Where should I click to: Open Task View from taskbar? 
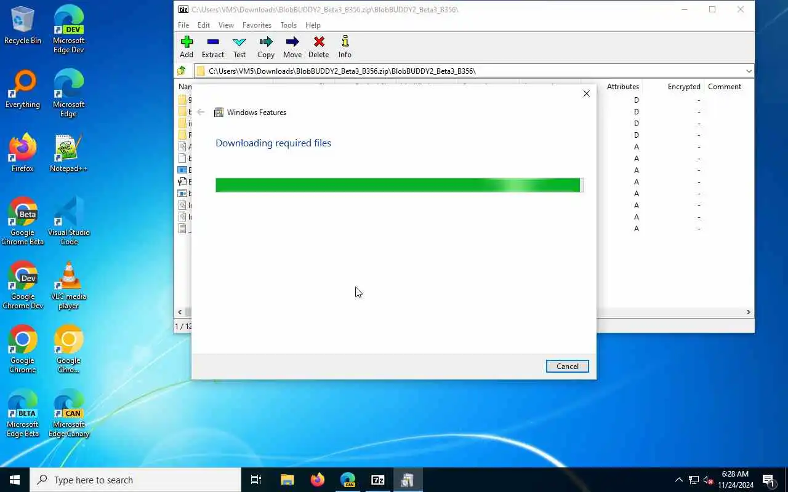point(256,480)
